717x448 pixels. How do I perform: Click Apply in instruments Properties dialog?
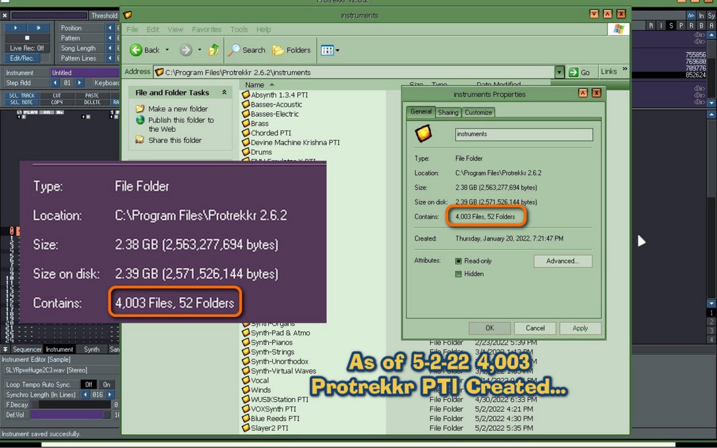click(x=581, y=328)
